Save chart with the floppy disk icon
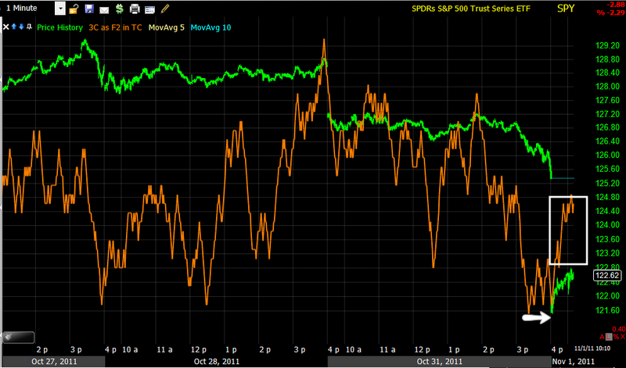This screenshot has width=626, height=368. (89, 9)
